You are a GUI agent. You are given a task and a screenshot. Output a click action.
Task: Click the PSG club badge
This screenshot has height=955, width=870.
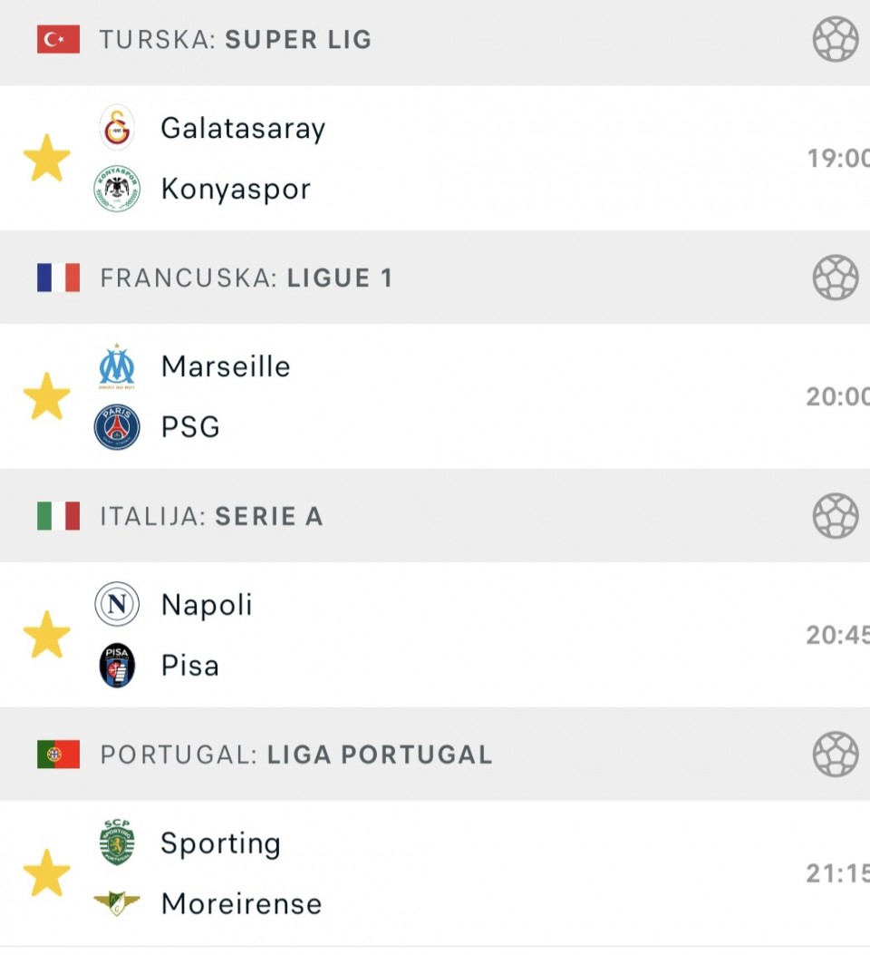point(117,427)
